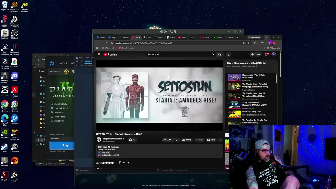
Task: Like the SET TO STUN video
Action: click(167, 140)
